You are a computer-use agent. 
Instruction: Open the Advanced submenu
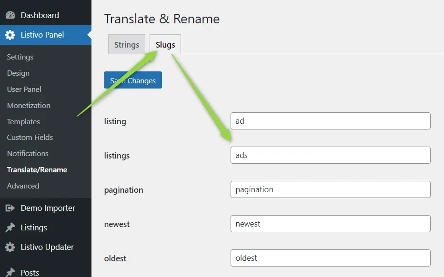[23, 186]
